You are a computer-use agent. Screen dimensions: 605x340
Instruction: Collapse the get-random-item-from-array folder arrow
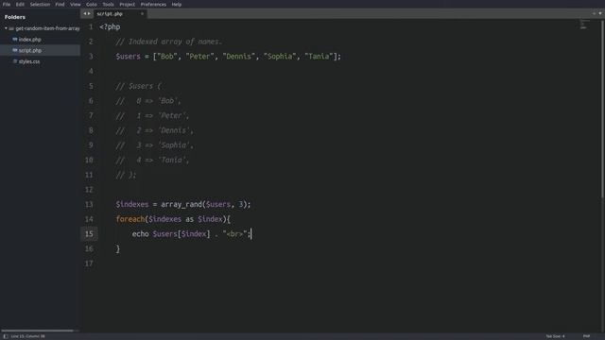6,28
